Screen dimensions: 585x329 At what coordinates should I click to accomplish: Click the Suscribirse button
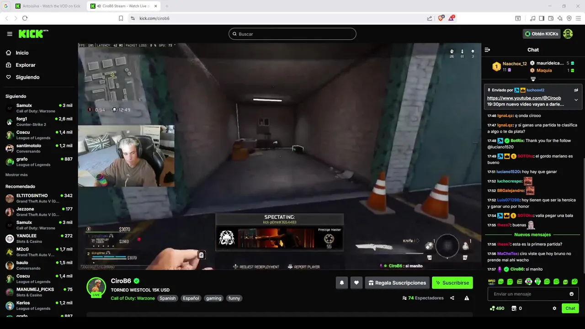(x=452, y=283)
